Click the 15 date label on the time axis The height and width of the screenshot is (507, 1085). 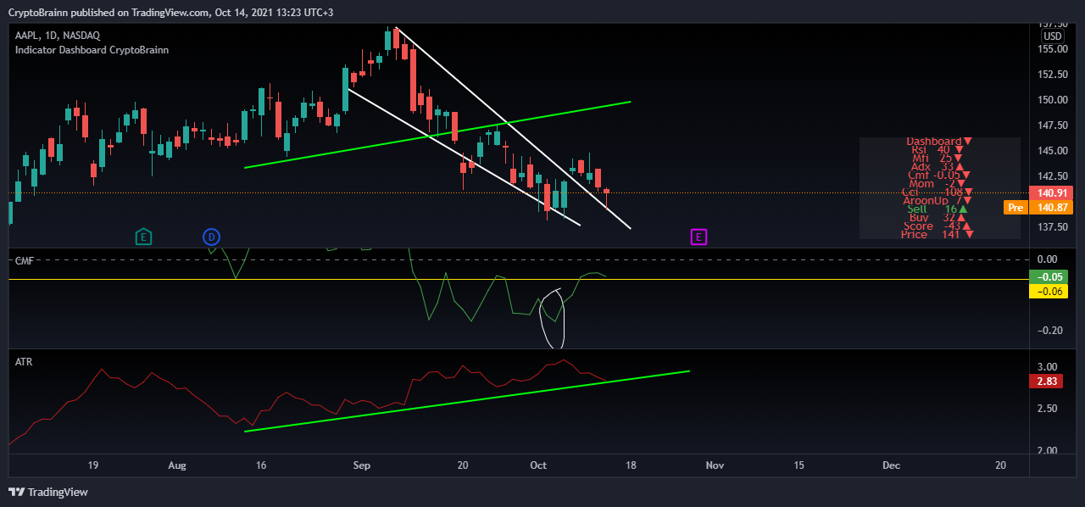(798, 465)
